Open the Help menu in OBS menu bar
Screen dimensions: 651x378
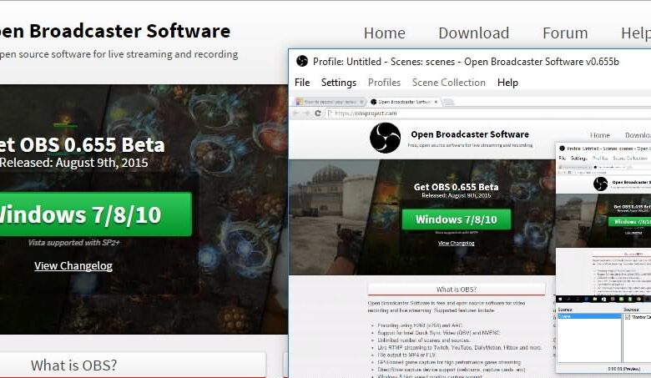tap(507, 83)
